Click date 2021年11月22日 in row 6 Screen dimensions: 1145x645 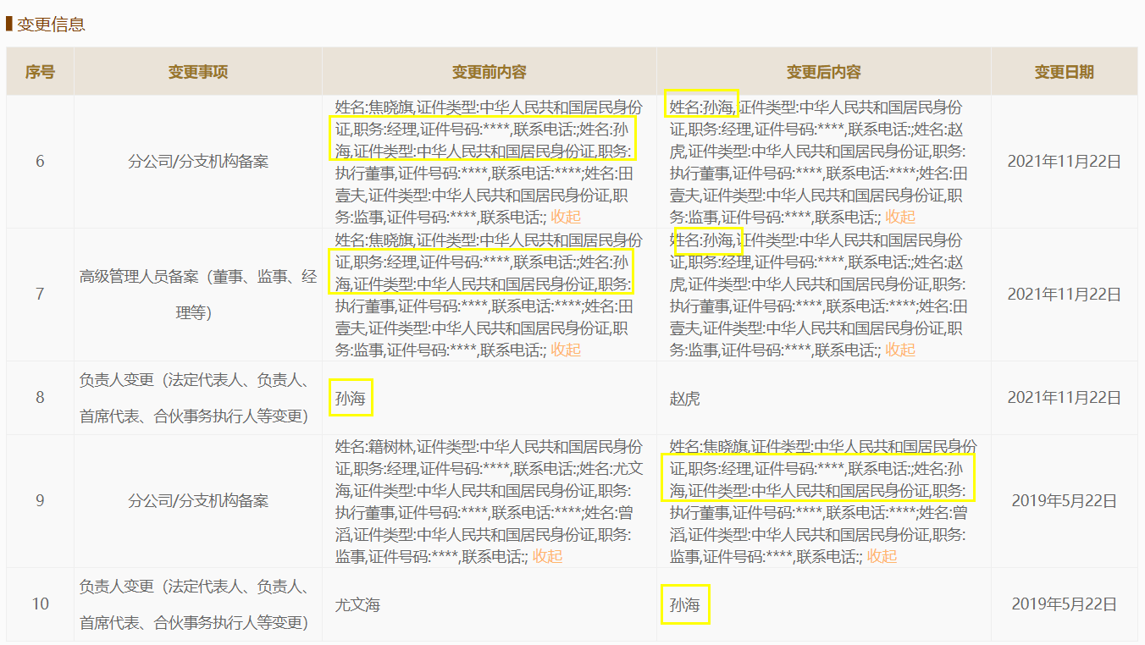pos(1064,161)
